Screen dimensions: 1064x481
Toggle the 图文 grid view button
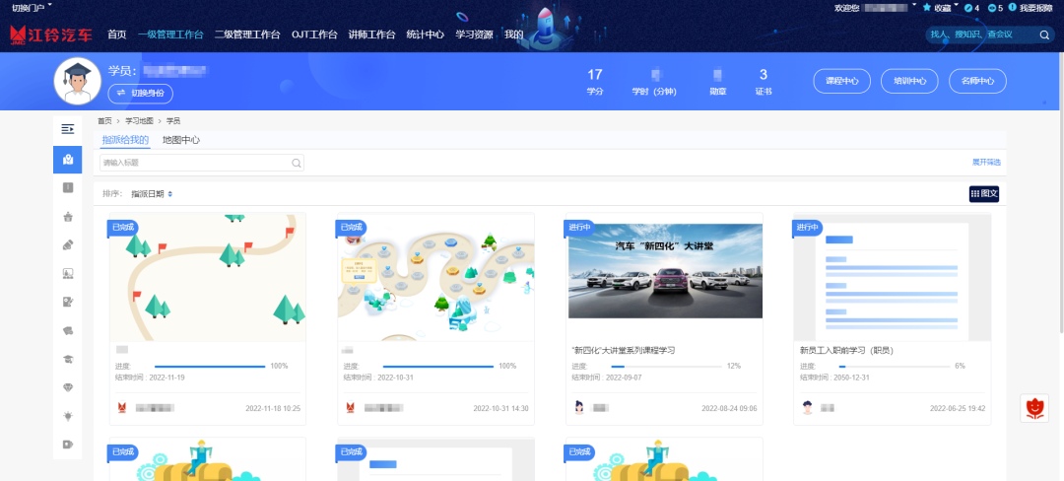click(x=984, y=194)
